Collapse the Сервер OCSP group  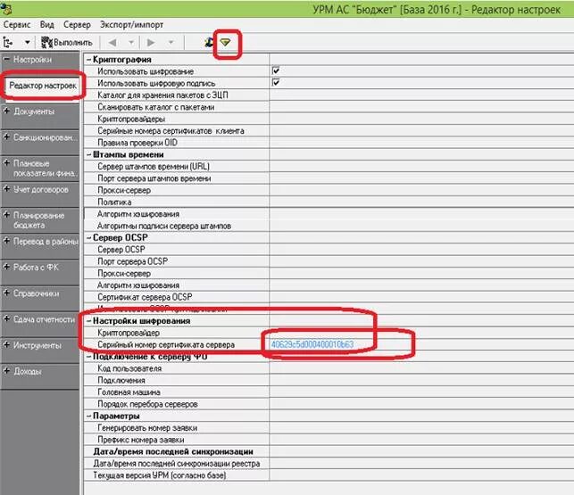tap(88, 238)
